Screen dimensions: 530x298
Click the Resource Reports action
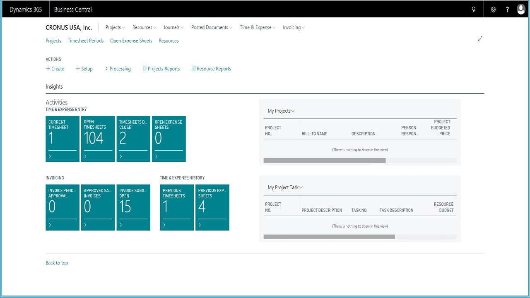(x=211, y=69)
